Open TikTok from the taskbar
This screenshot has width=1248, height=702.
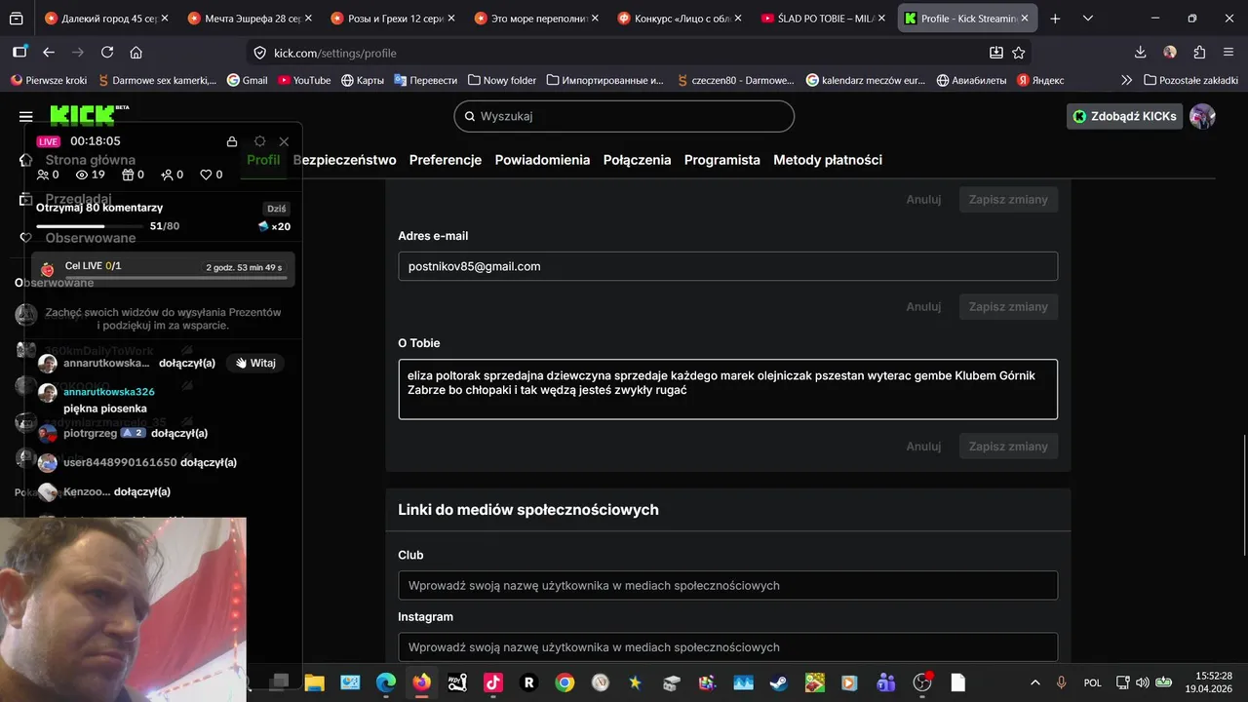[x=493, y=682]
